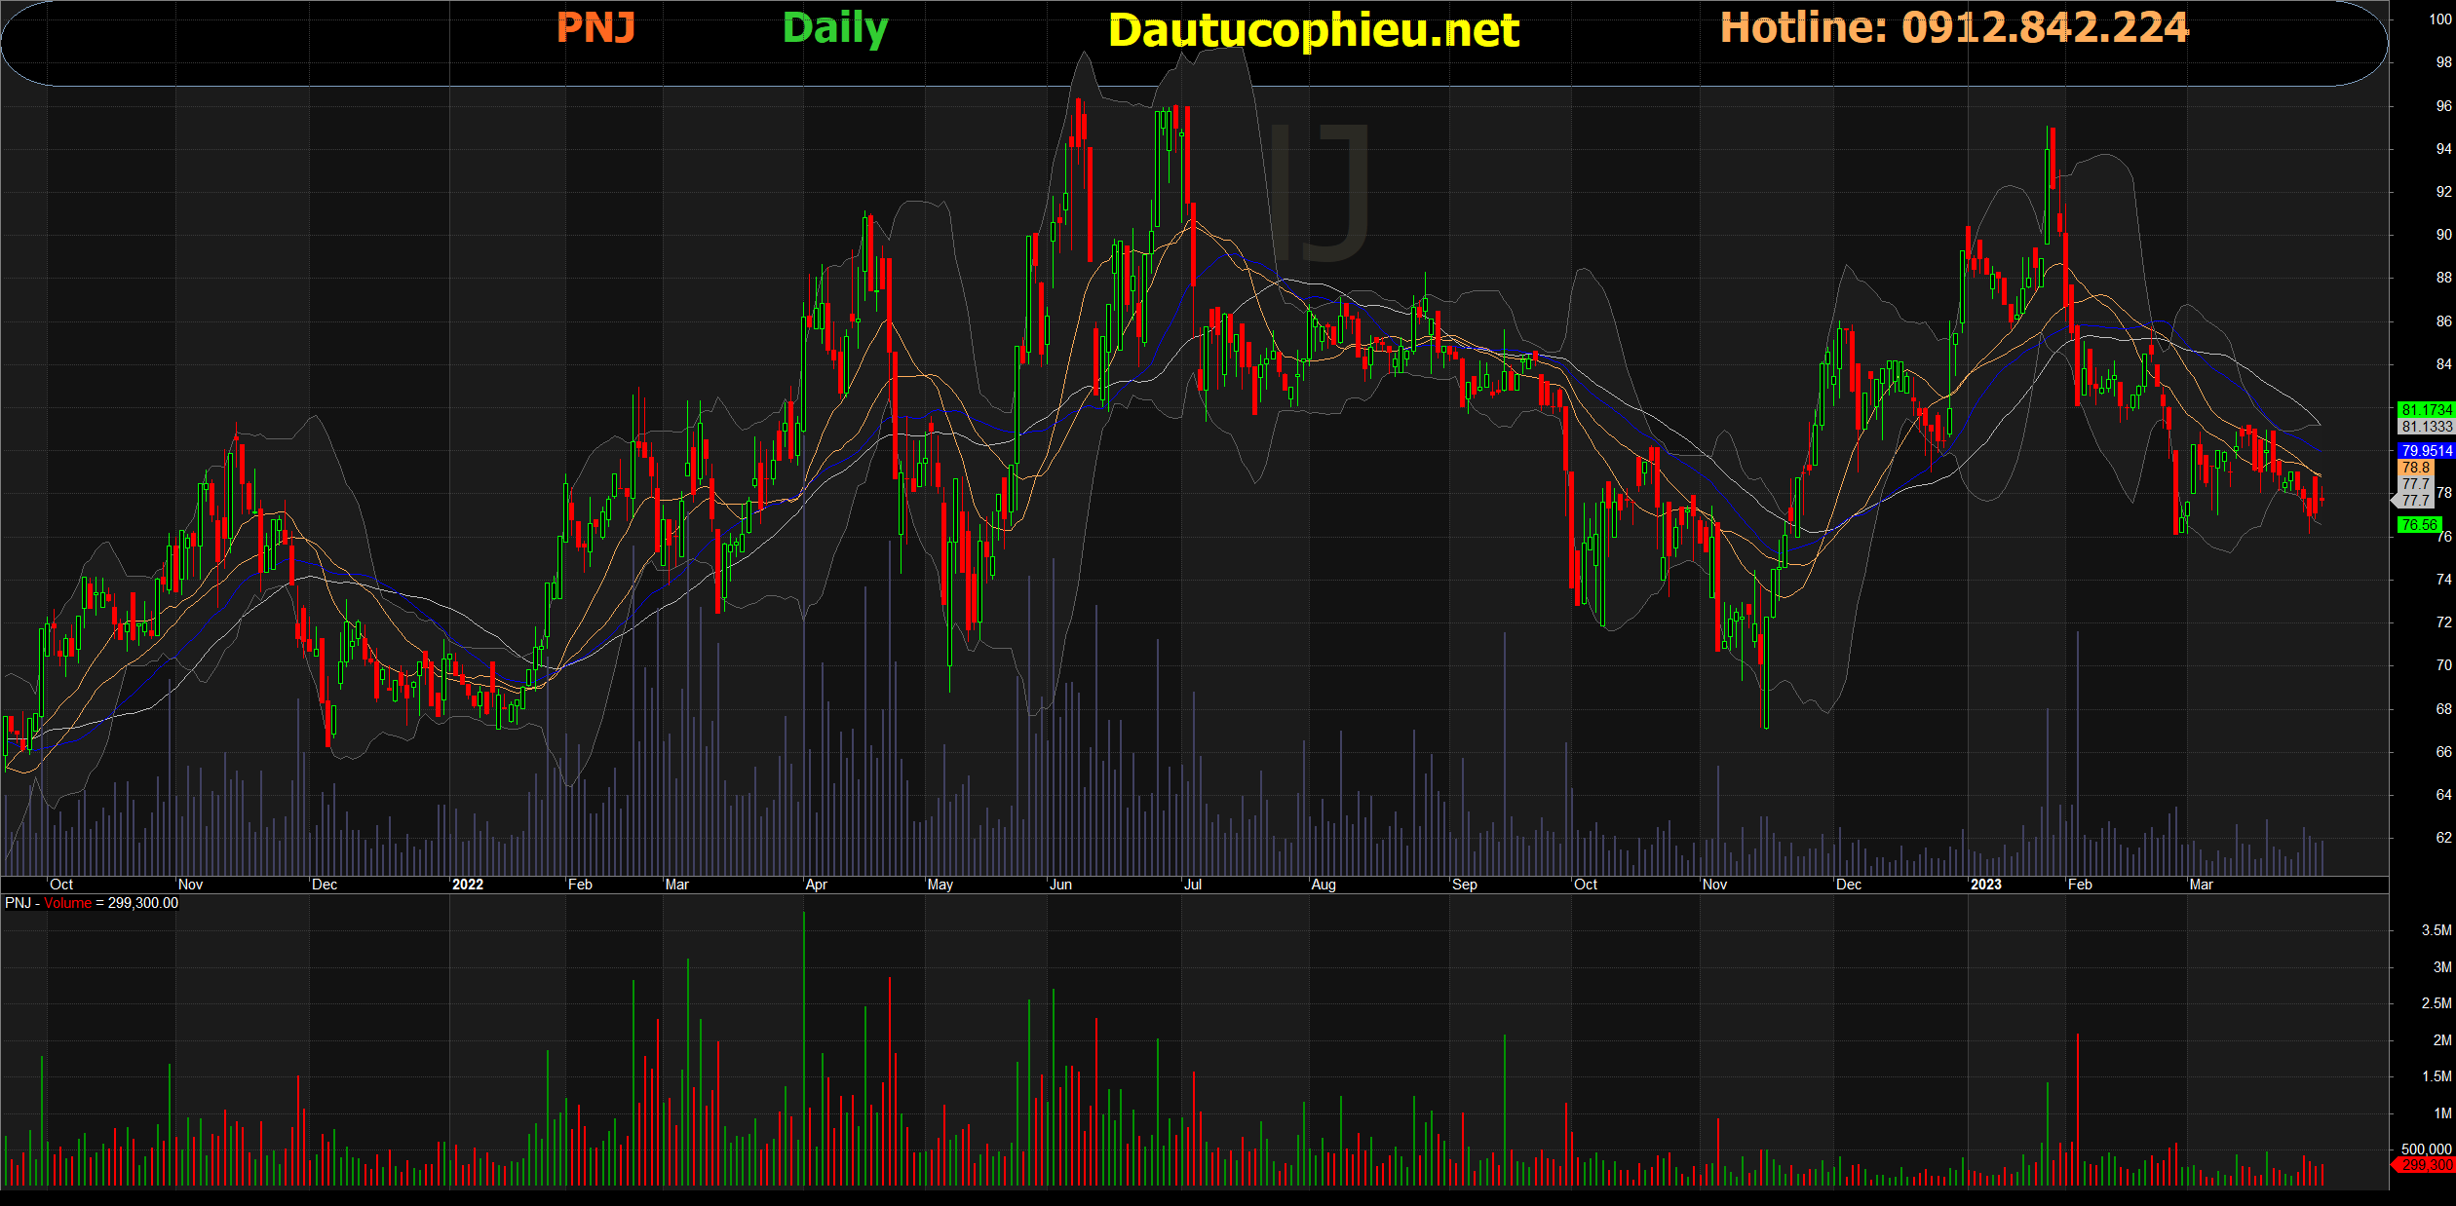Select the 2022 year marker on timeline
The width and height of the screenshot is (2456, 1206).
click(x=468, y=885)
